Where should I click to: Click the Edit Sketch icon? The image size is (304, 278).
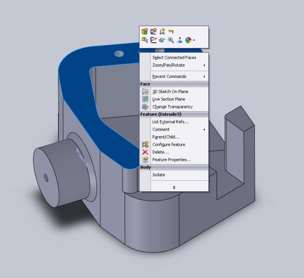coord(153,32)
